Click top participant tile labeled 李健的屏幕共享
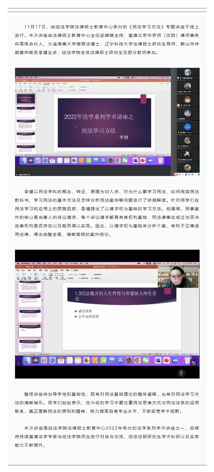 (x=188, y=74)
